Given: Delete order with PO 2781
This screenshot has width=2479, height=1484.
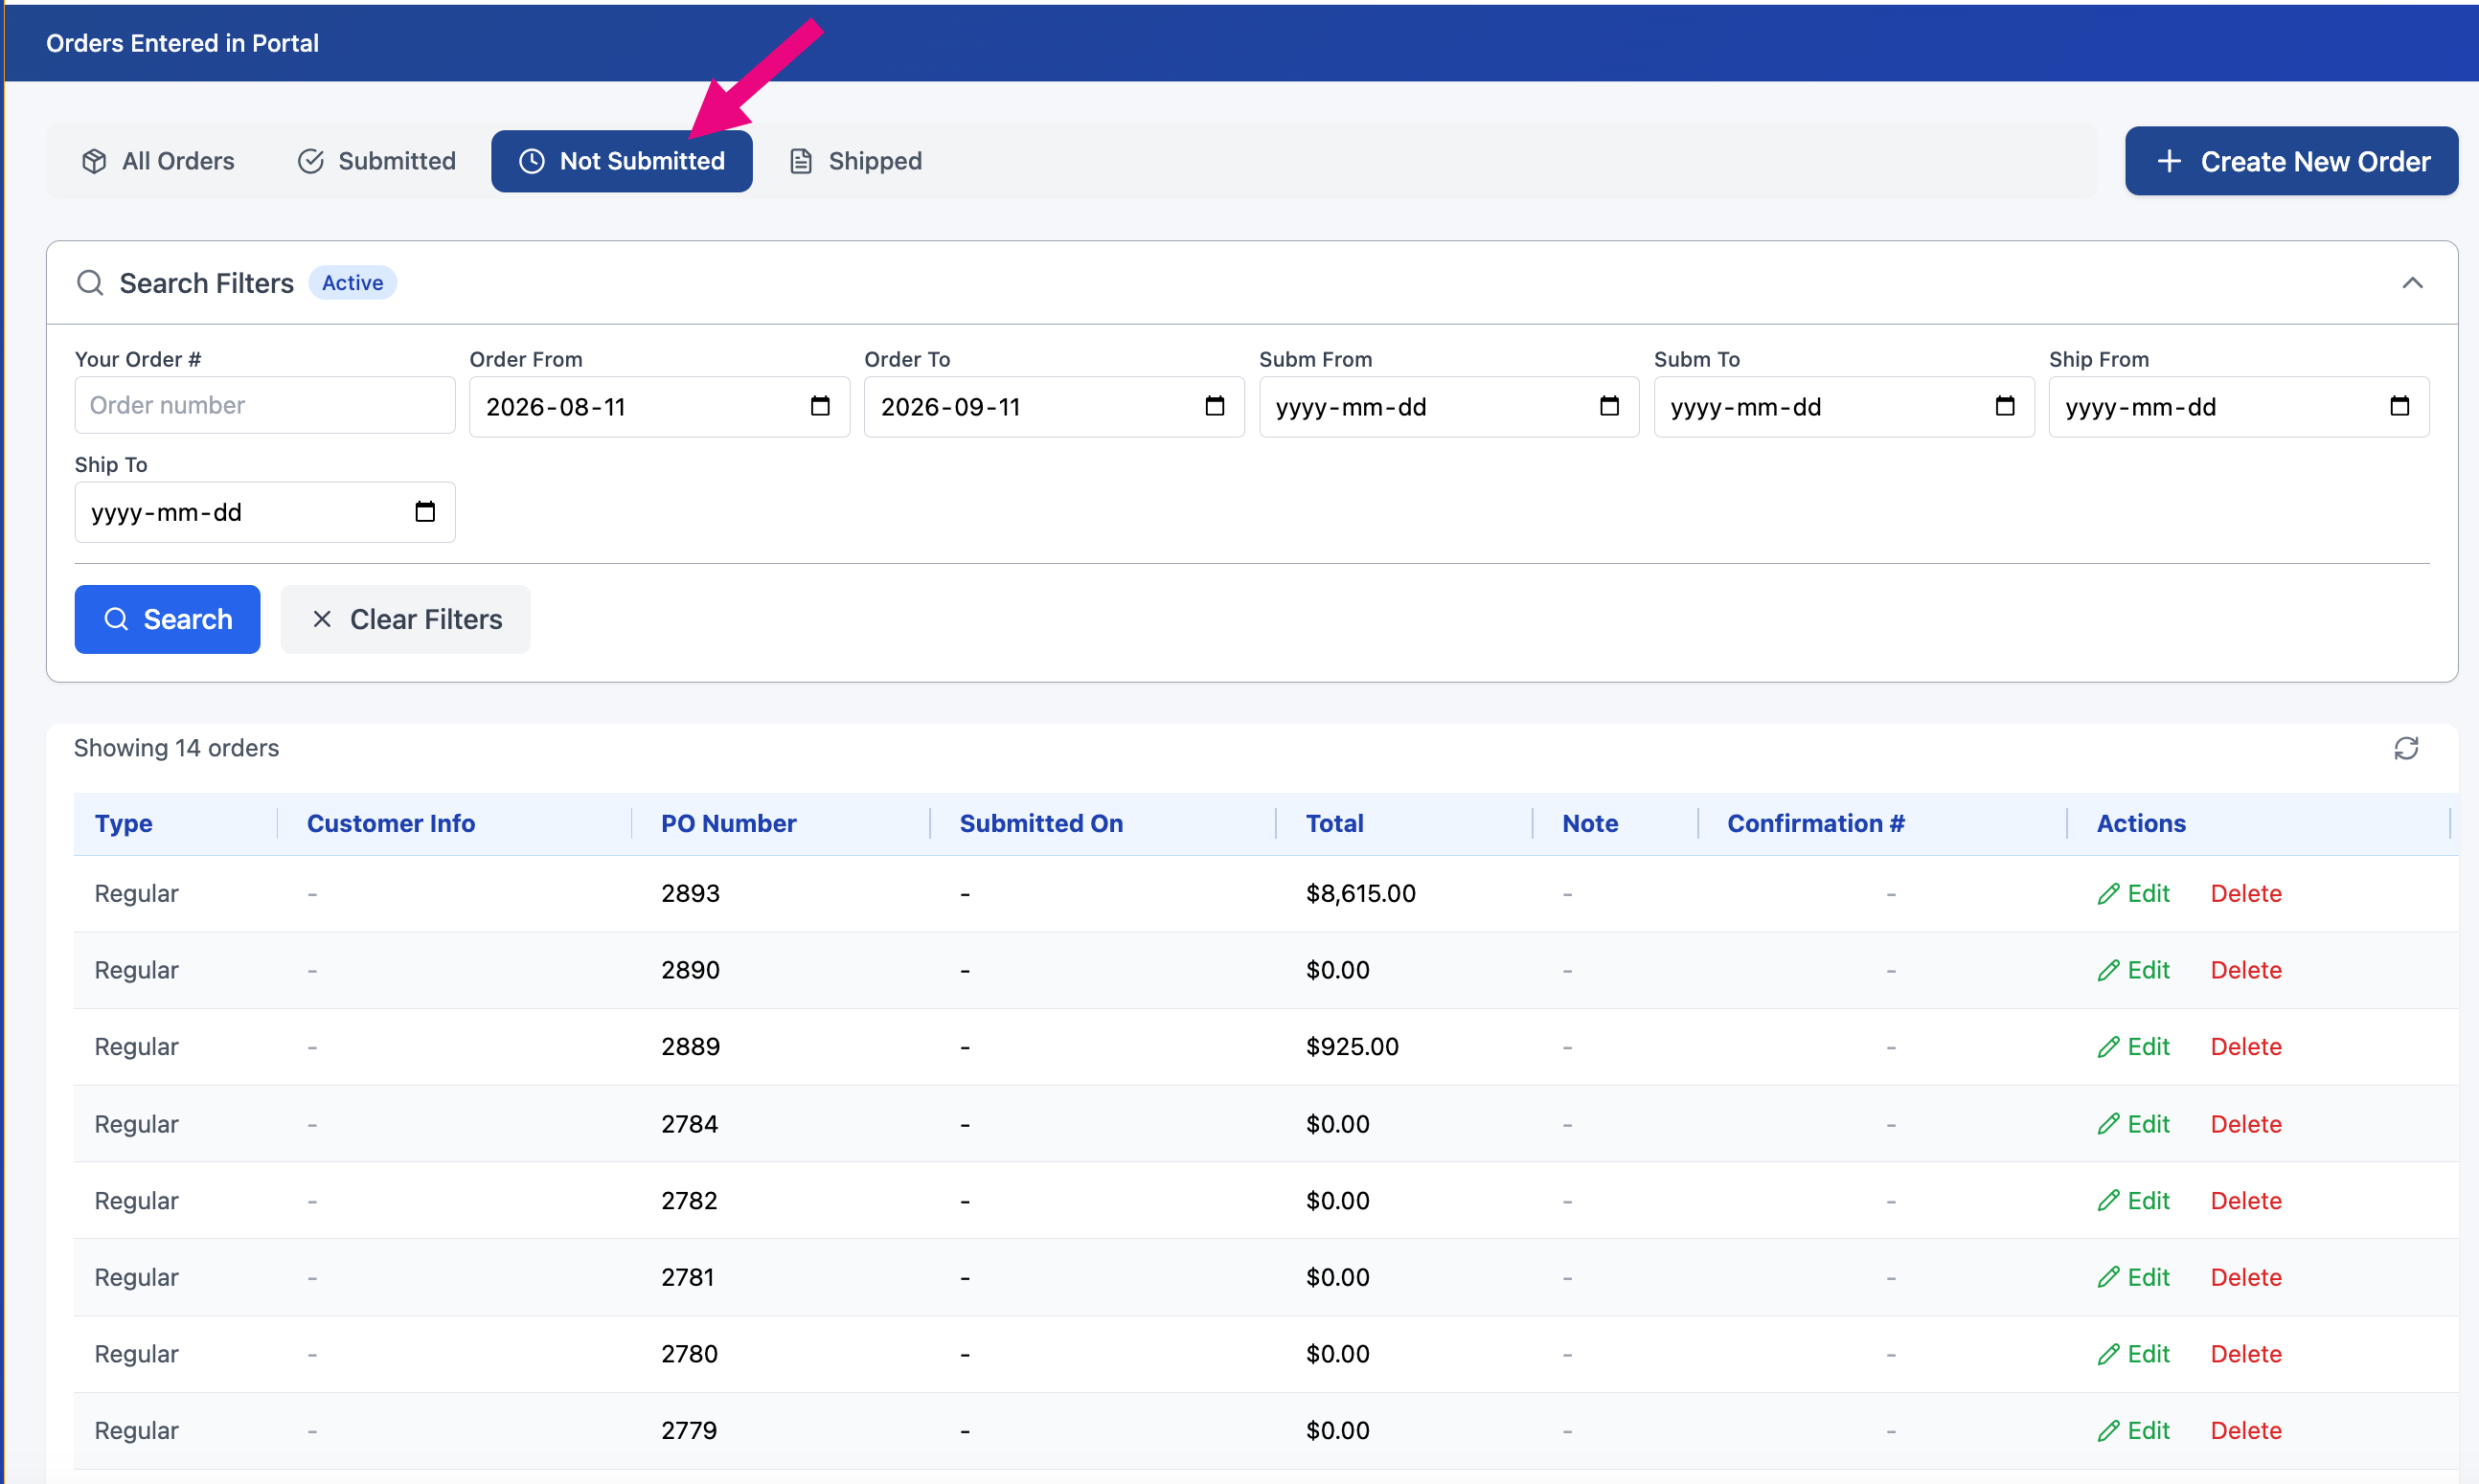Looking at the screenshot, I should 2245,1277.
